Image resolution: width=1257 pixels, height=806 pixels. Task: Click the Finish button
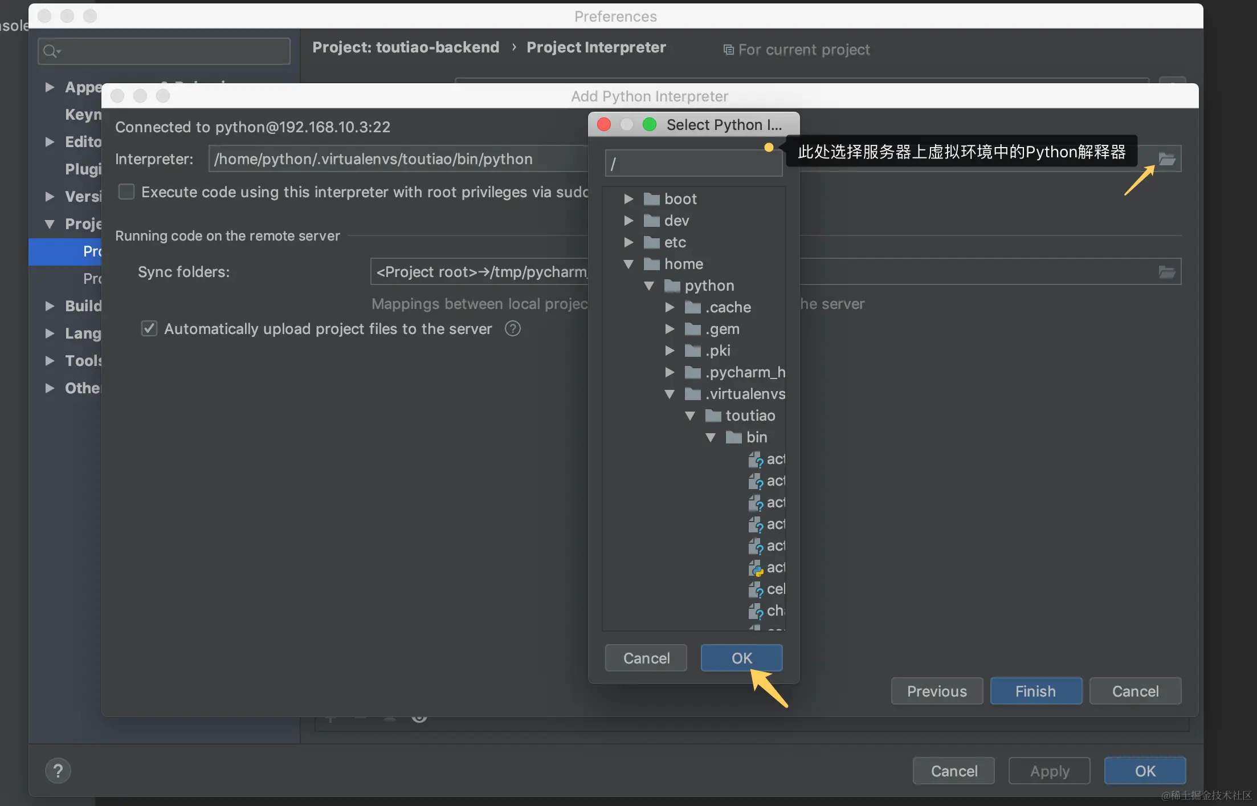[x=1035, y=691]
